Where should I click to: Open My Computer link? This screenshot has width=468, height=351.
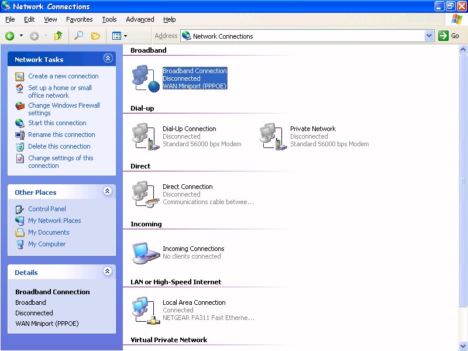tap(47, 244)
